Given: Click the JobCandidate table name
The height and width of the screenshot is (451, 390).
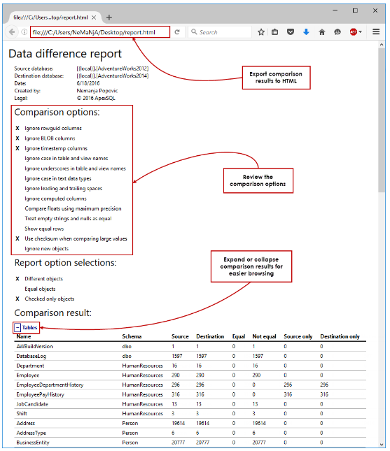Looking at the screenshot, I should point(32,404).
